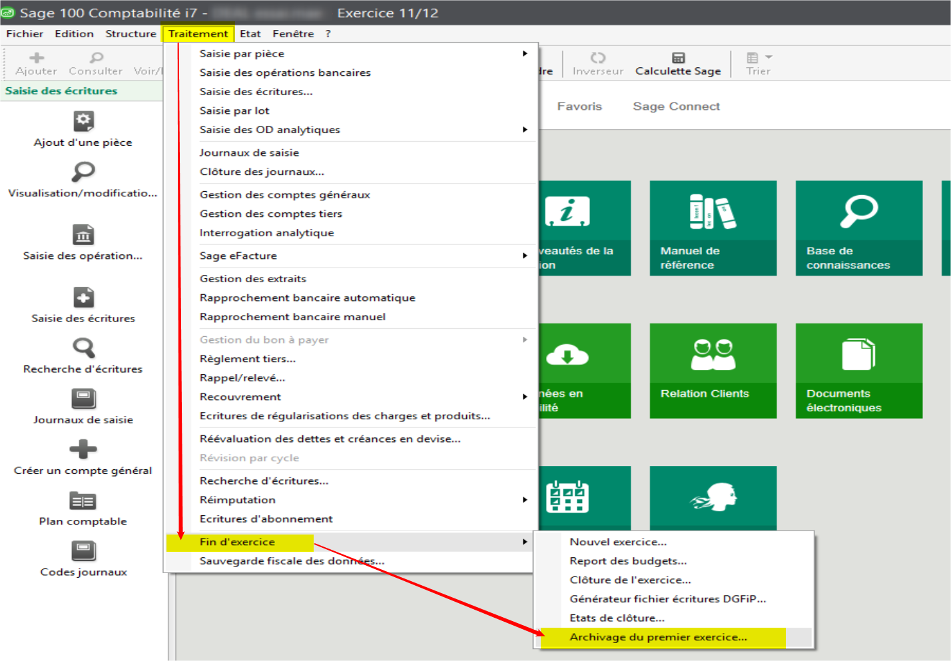Image resolution: width=951 pixels, height=661 pixels.
Task: Open the Base de connaissances tile
Action: [x=858, y=228]
